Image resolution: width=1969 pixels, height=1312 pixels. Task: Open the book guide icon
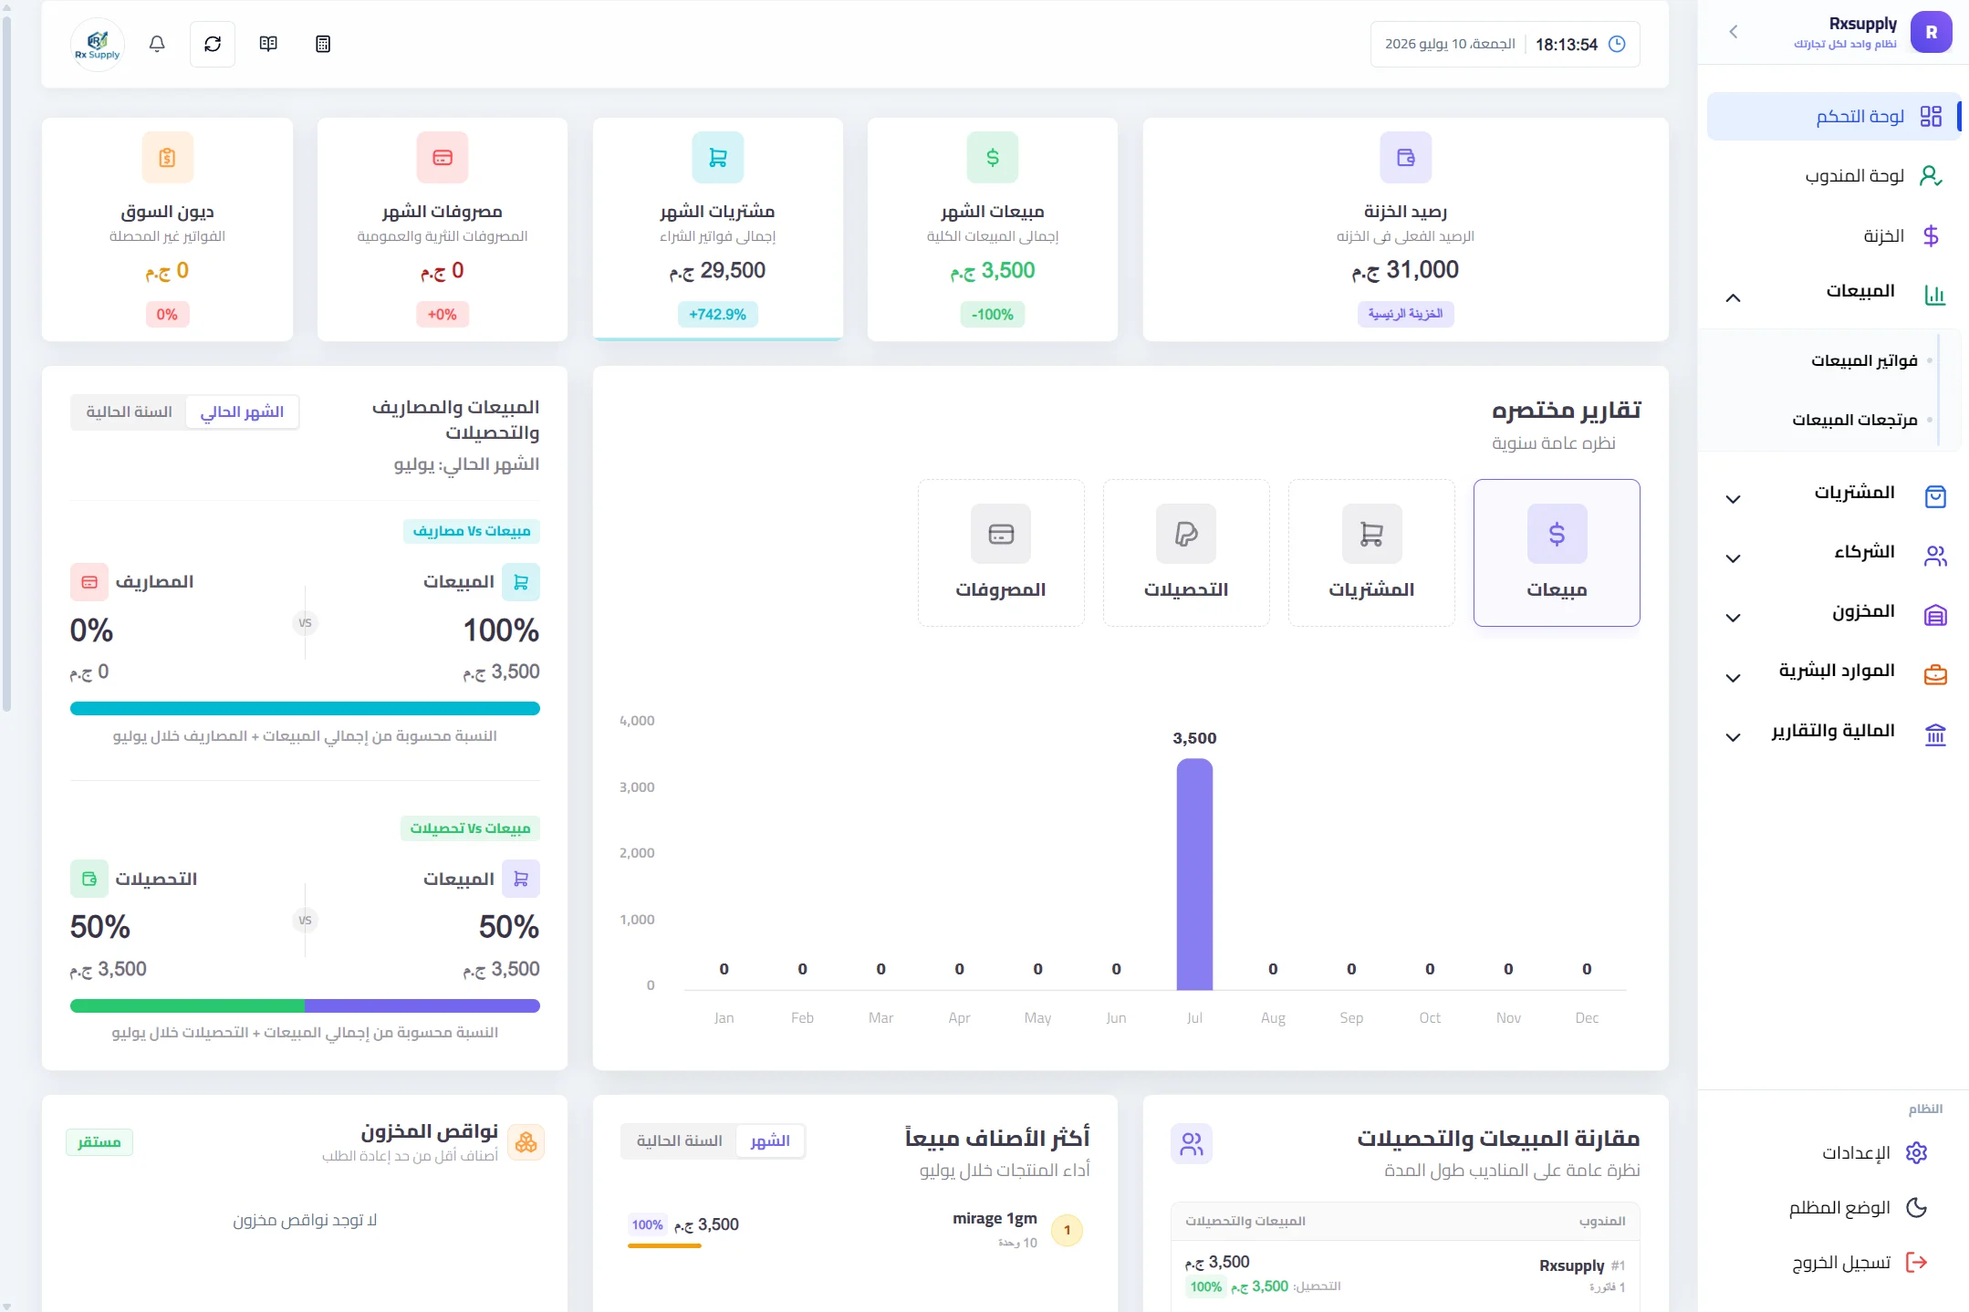(x=268, y=44)
